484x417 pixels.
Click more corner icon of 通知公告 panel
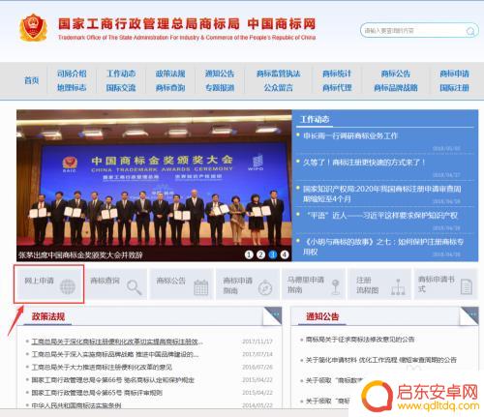tap(469, 315)
